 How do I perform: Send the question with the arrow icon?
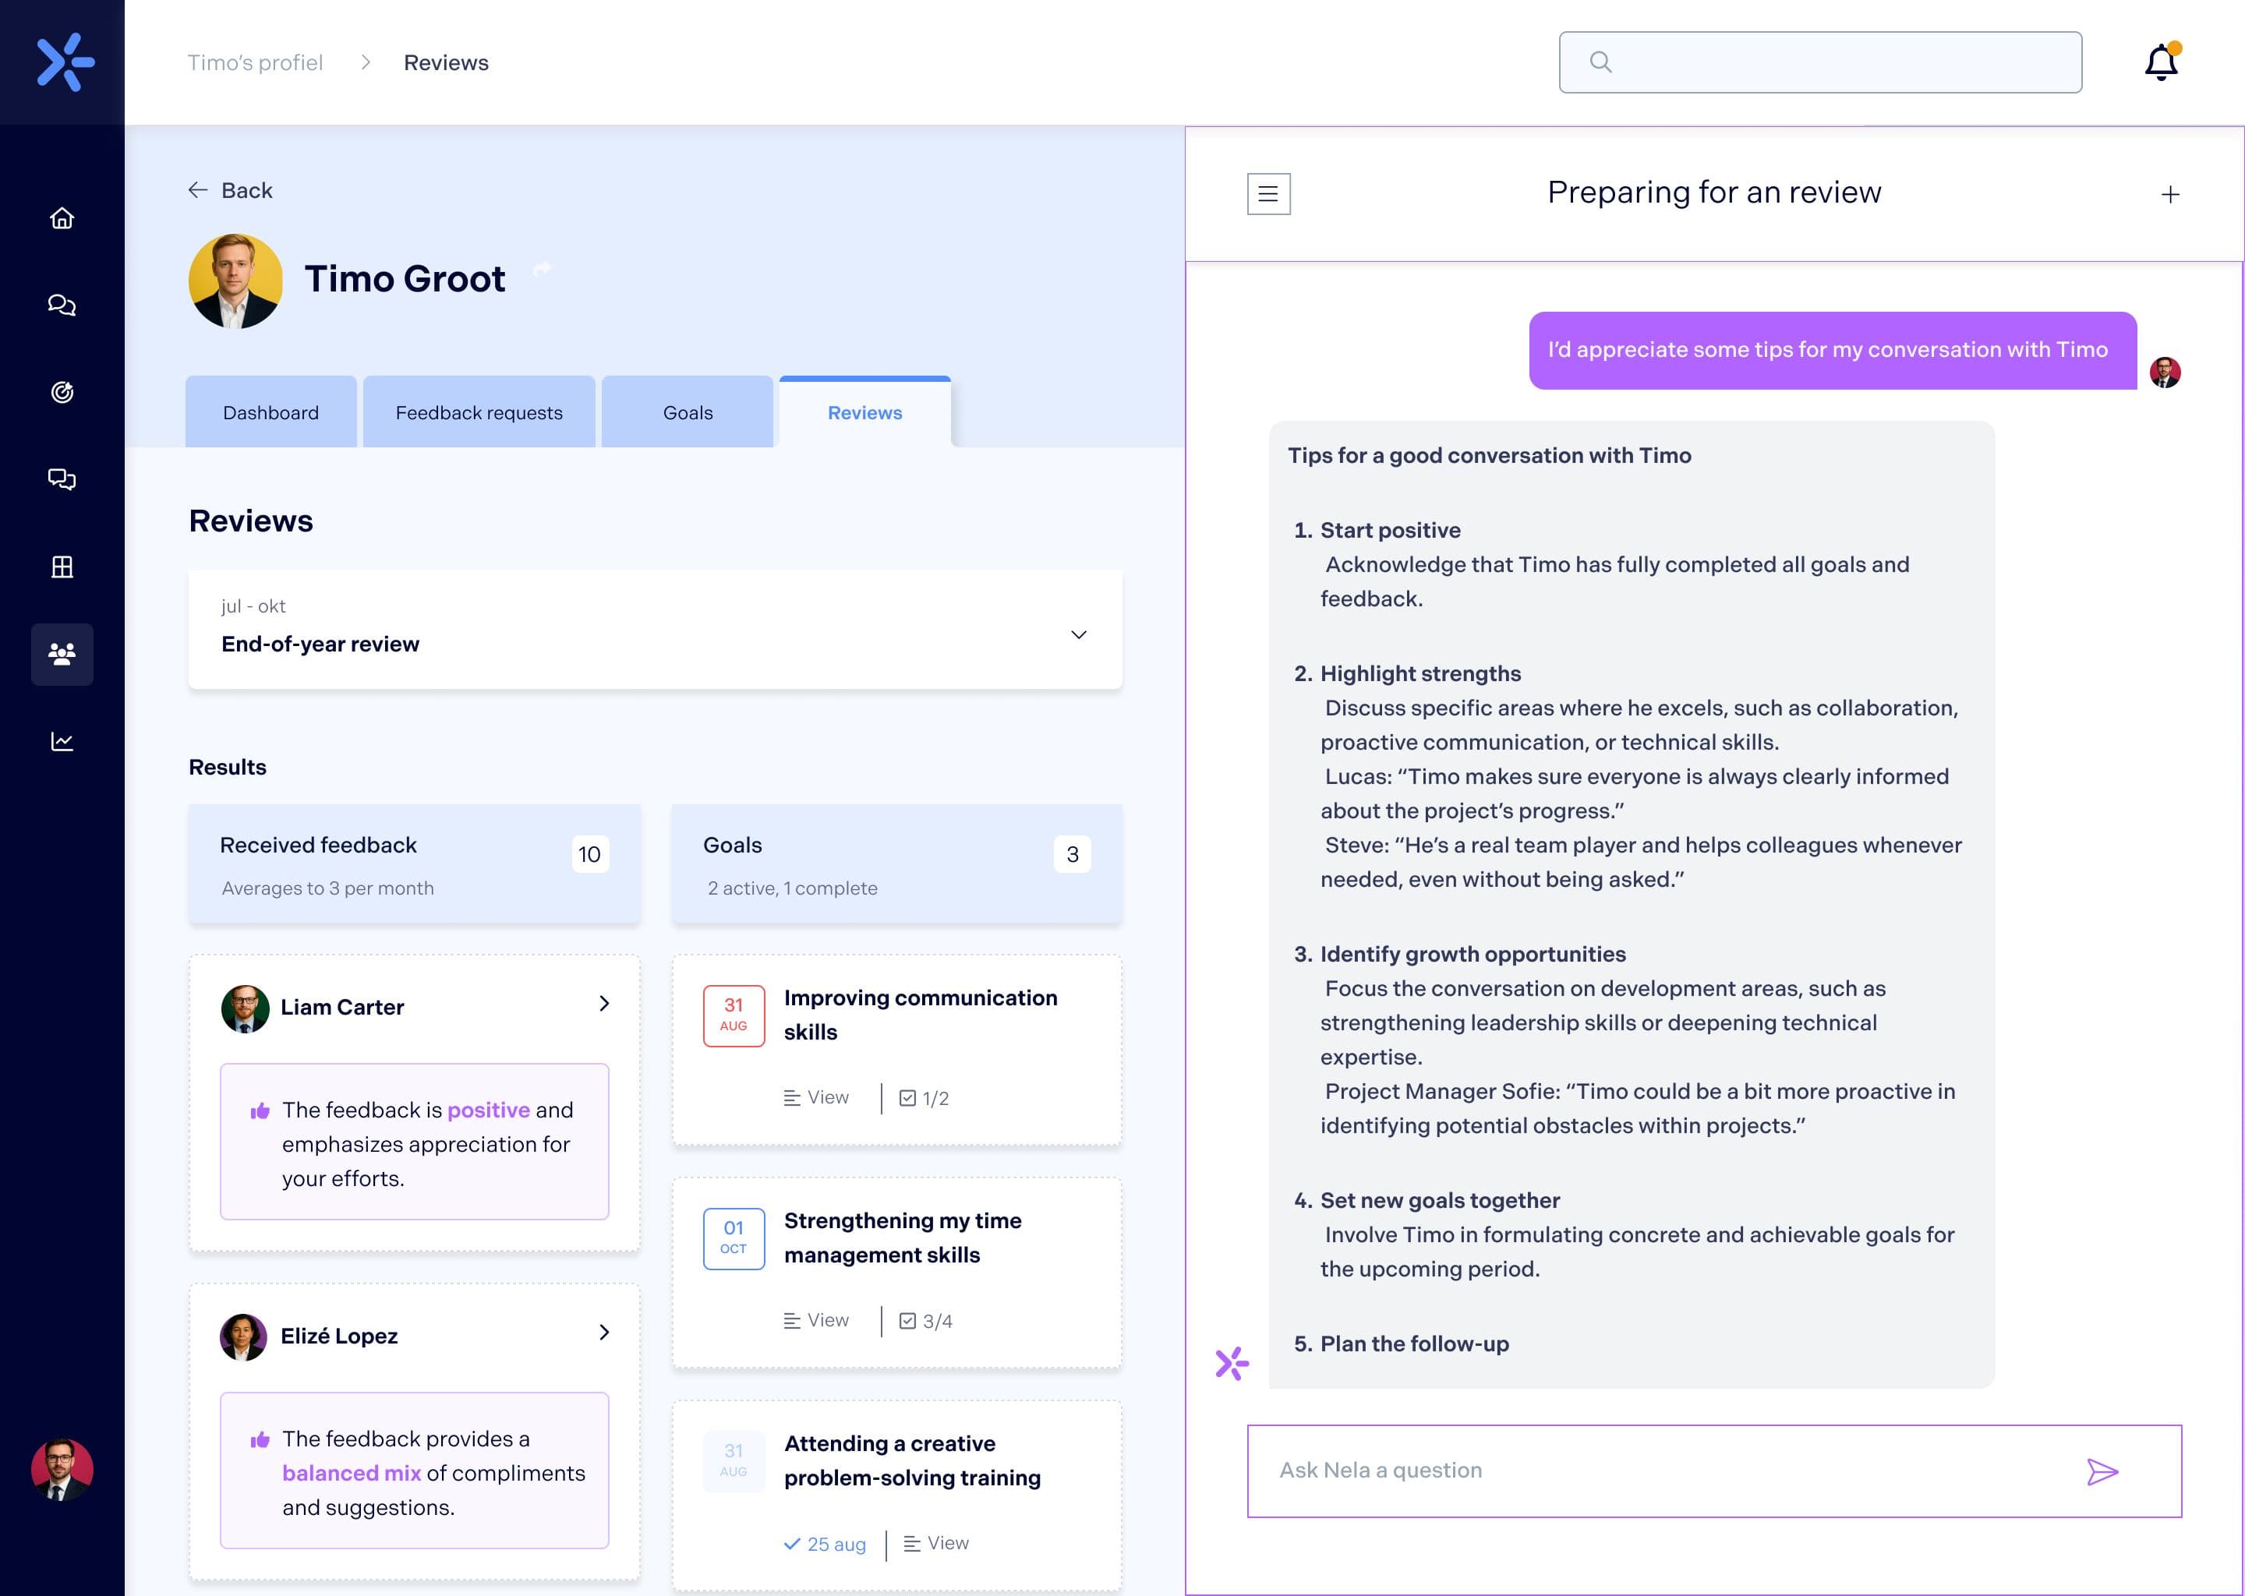tap(2103, 1471)
